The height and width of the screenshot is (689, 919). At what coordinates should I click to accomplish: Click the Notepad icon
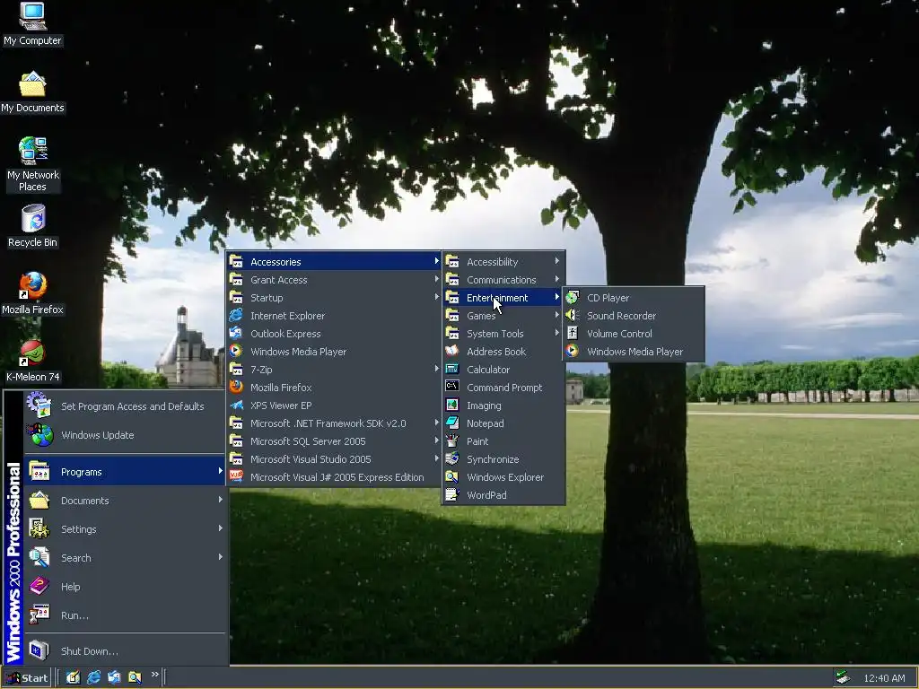452,423
